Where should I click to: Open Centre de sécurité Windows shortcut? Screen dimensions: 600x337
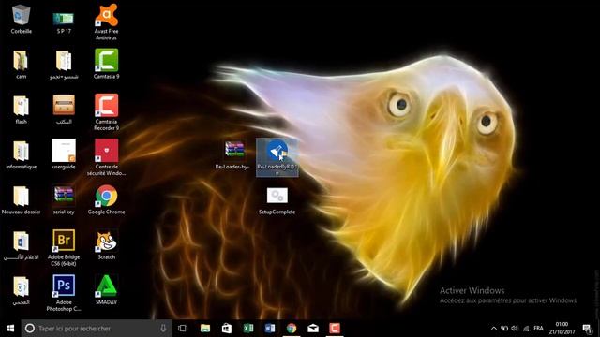106,157
